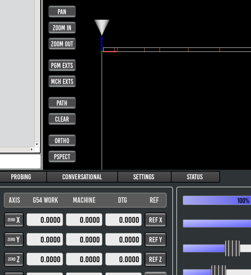This screenshot has width=251, height=275.
Task: Click the MACHINE column header
Action: 84,200
